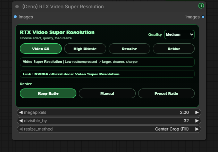Select previous resize_method with left arrow

tap(21, 129)
